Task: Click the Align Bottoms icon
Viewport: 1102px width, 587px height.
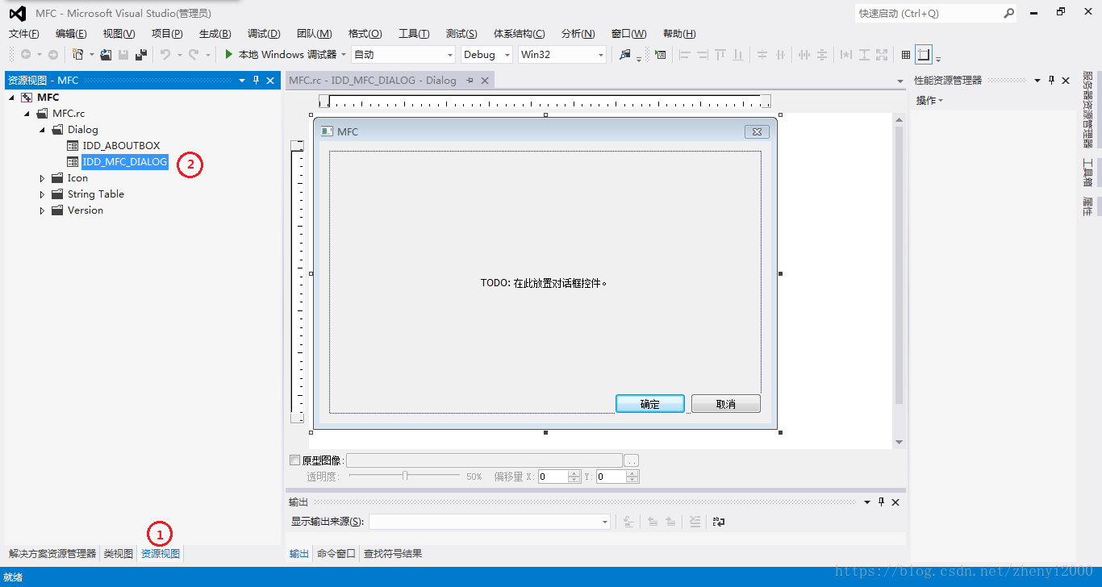Action: click(x=738, y=55)
